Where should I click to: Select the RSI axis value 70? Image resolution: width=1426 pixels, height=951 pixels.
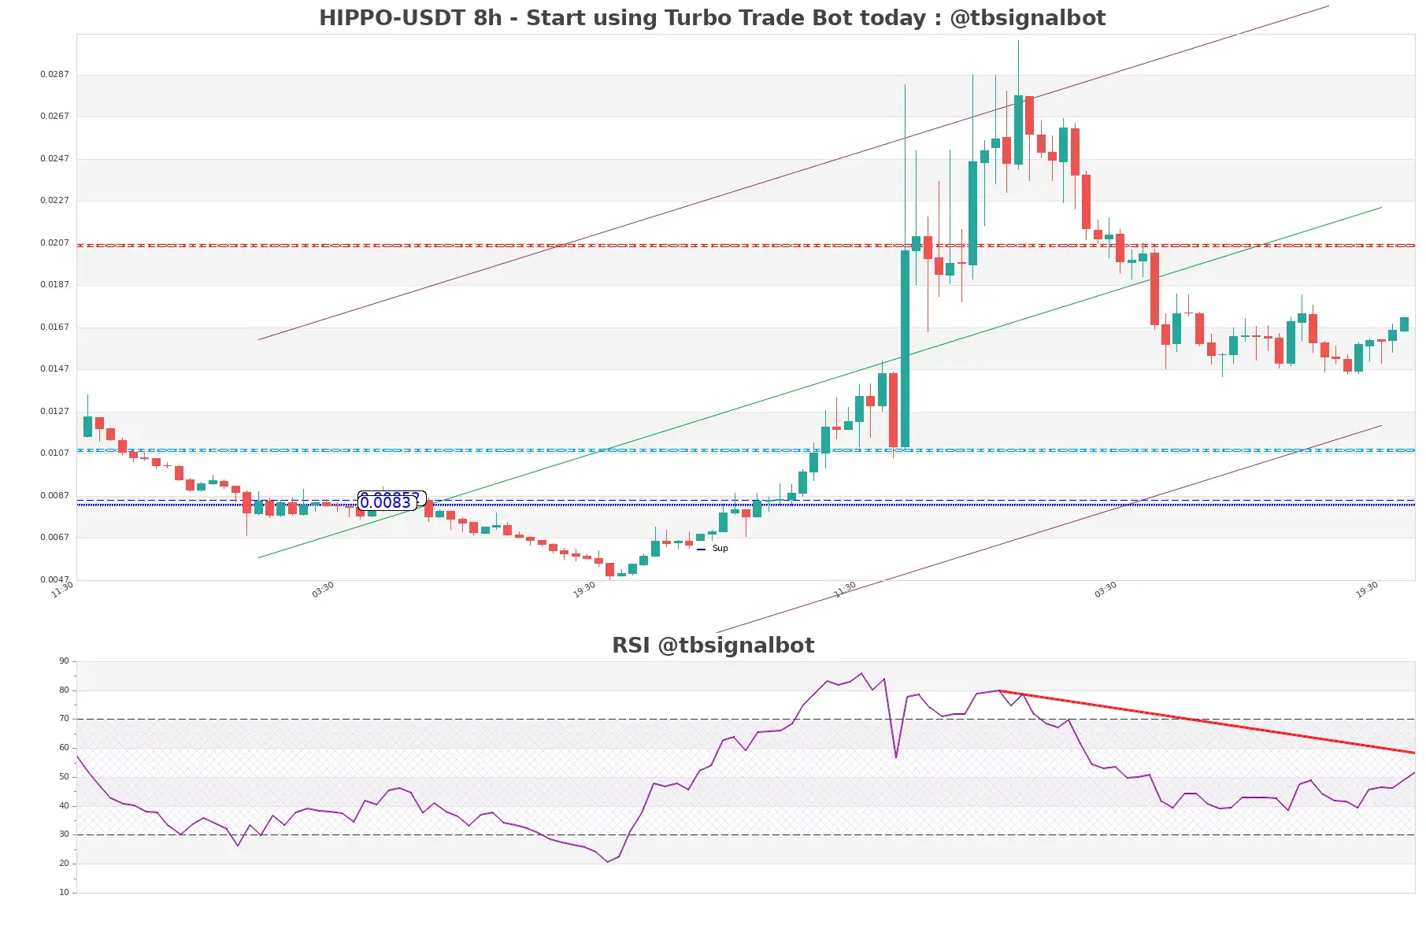(x=64, y=718)
